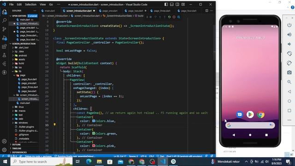Click the green color swatch for Colors.green

point(94,133)
